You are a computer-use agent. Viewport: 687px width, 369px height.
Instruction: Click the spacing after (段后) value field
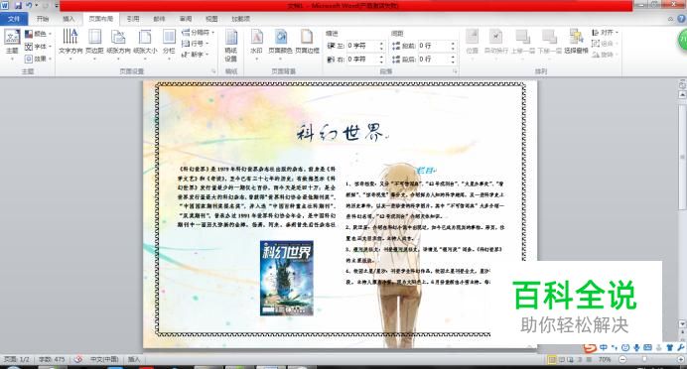[434, 60]
